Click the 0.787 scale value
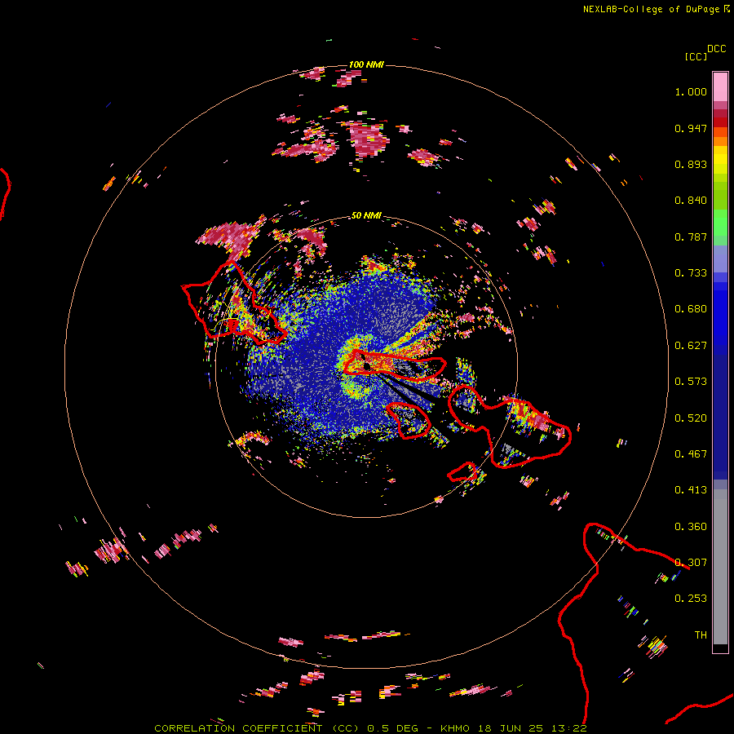The image size is (734, 734). pos(691,237)
